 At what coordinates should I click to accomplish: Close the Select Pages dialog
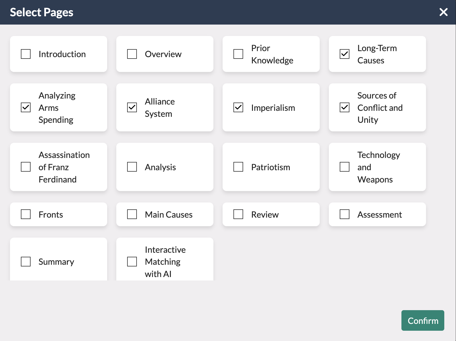(443, 12)
